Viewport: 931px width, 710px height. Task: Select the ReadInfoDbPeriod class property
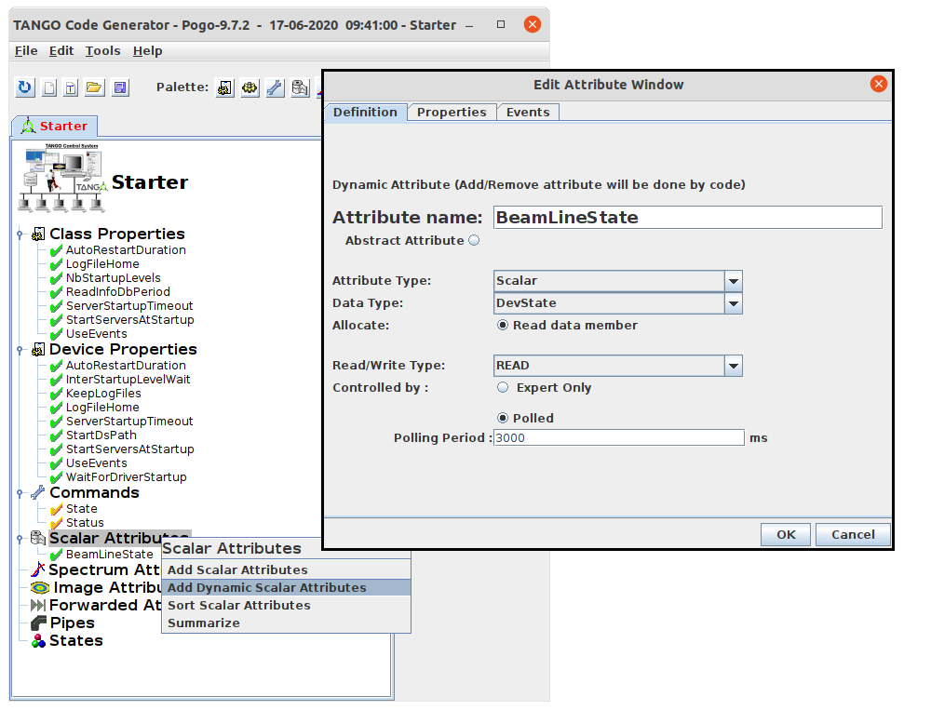coord(118,292)
